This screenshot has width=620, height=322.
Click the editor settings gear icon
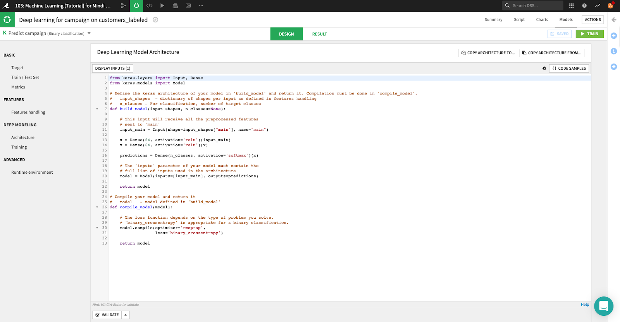pyautogui.click(x=544, y=69)
